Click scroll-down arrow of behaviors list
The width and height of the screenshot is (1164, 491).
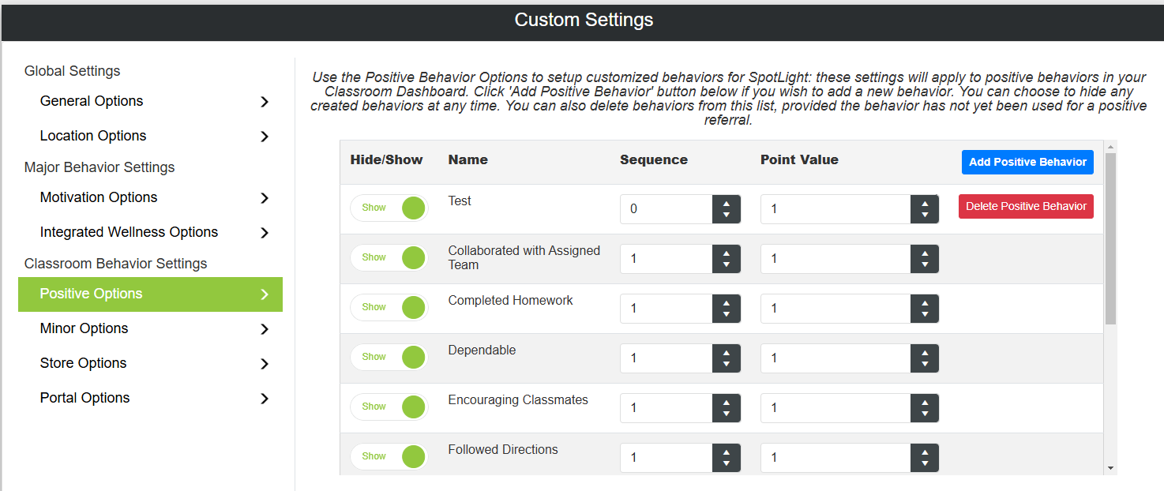[1111, 468]
